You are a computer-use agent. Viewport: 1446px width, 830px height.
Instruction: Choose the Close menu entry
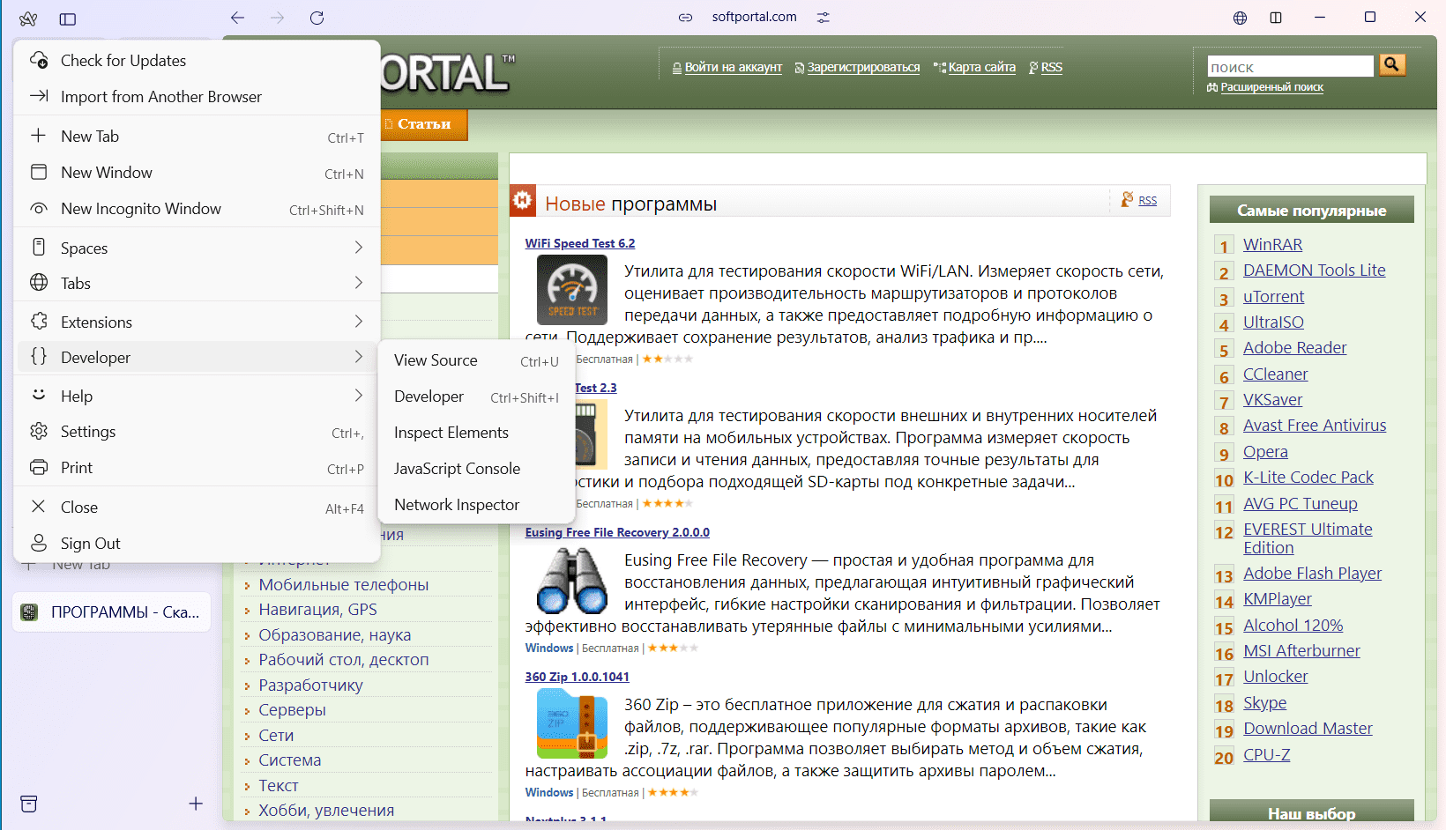click(x=197, y=508)
